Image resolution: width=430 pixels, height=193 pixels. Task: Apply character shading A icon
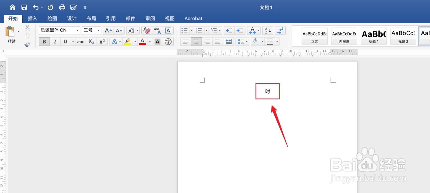click(x=157, y=42)
